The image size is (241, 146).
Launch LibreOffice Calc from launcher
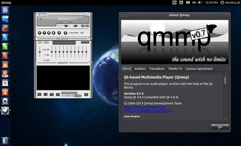5,47
